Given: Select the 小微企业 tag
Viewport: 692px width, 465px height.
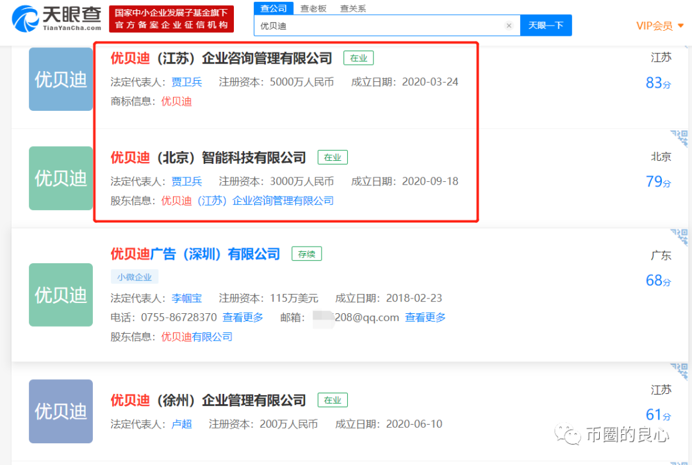Looking at the screenshot, I should click(x=134, y=277).
